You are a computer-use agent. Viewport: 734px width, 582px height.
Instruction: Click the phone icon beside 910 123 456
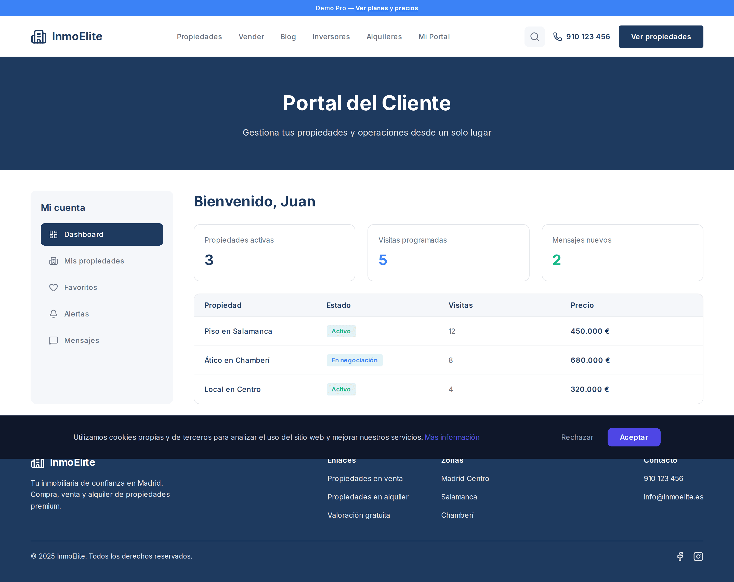tap(558, 36)
